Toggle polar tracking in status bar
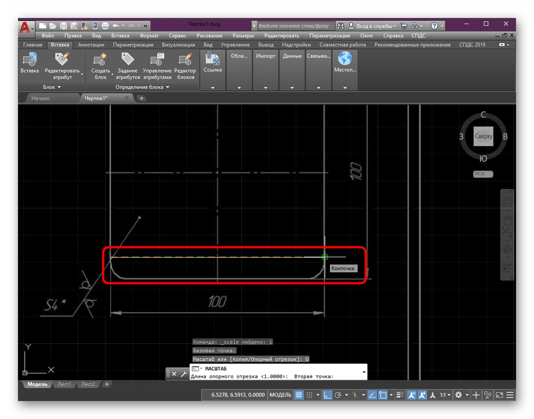This screenshot has height=419, width=534. coord(338,395)
